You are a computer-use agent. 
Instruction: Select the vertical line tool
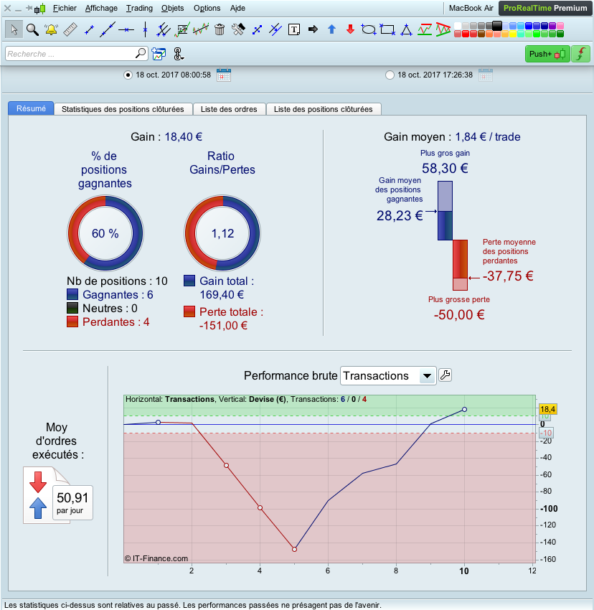point(145,29)
